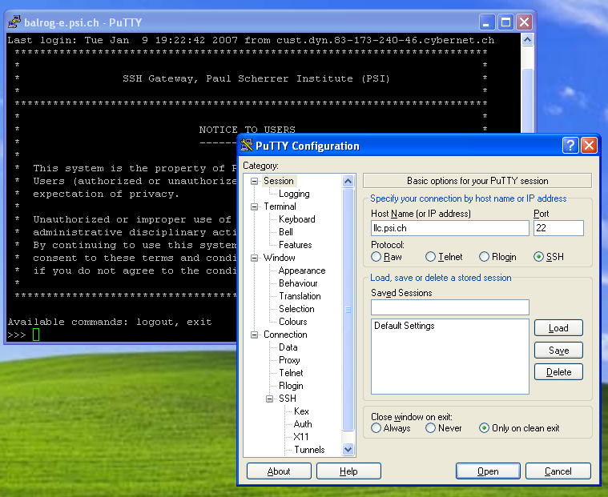Open Logging settings category

[294, 194]
